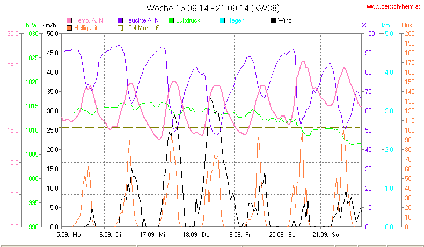
Task: Click the 100 value on the klux axis
Action: tap(410, 130)
